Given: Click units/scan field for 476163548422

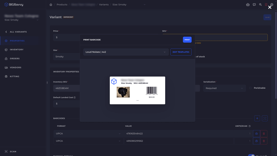Looking at the screenshot, I should 243,134.
